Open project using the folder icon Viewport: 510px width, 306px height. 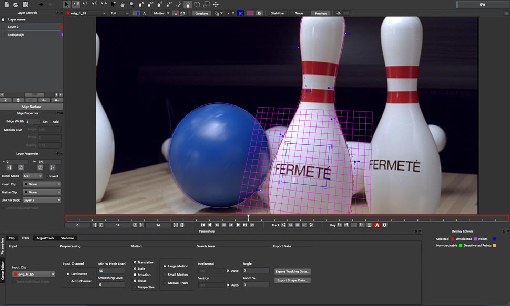[16, 4]
